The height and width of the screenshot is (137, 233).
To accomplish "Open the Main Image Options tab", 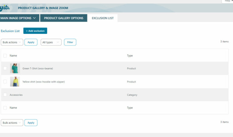I will click(x=19, y=18).
